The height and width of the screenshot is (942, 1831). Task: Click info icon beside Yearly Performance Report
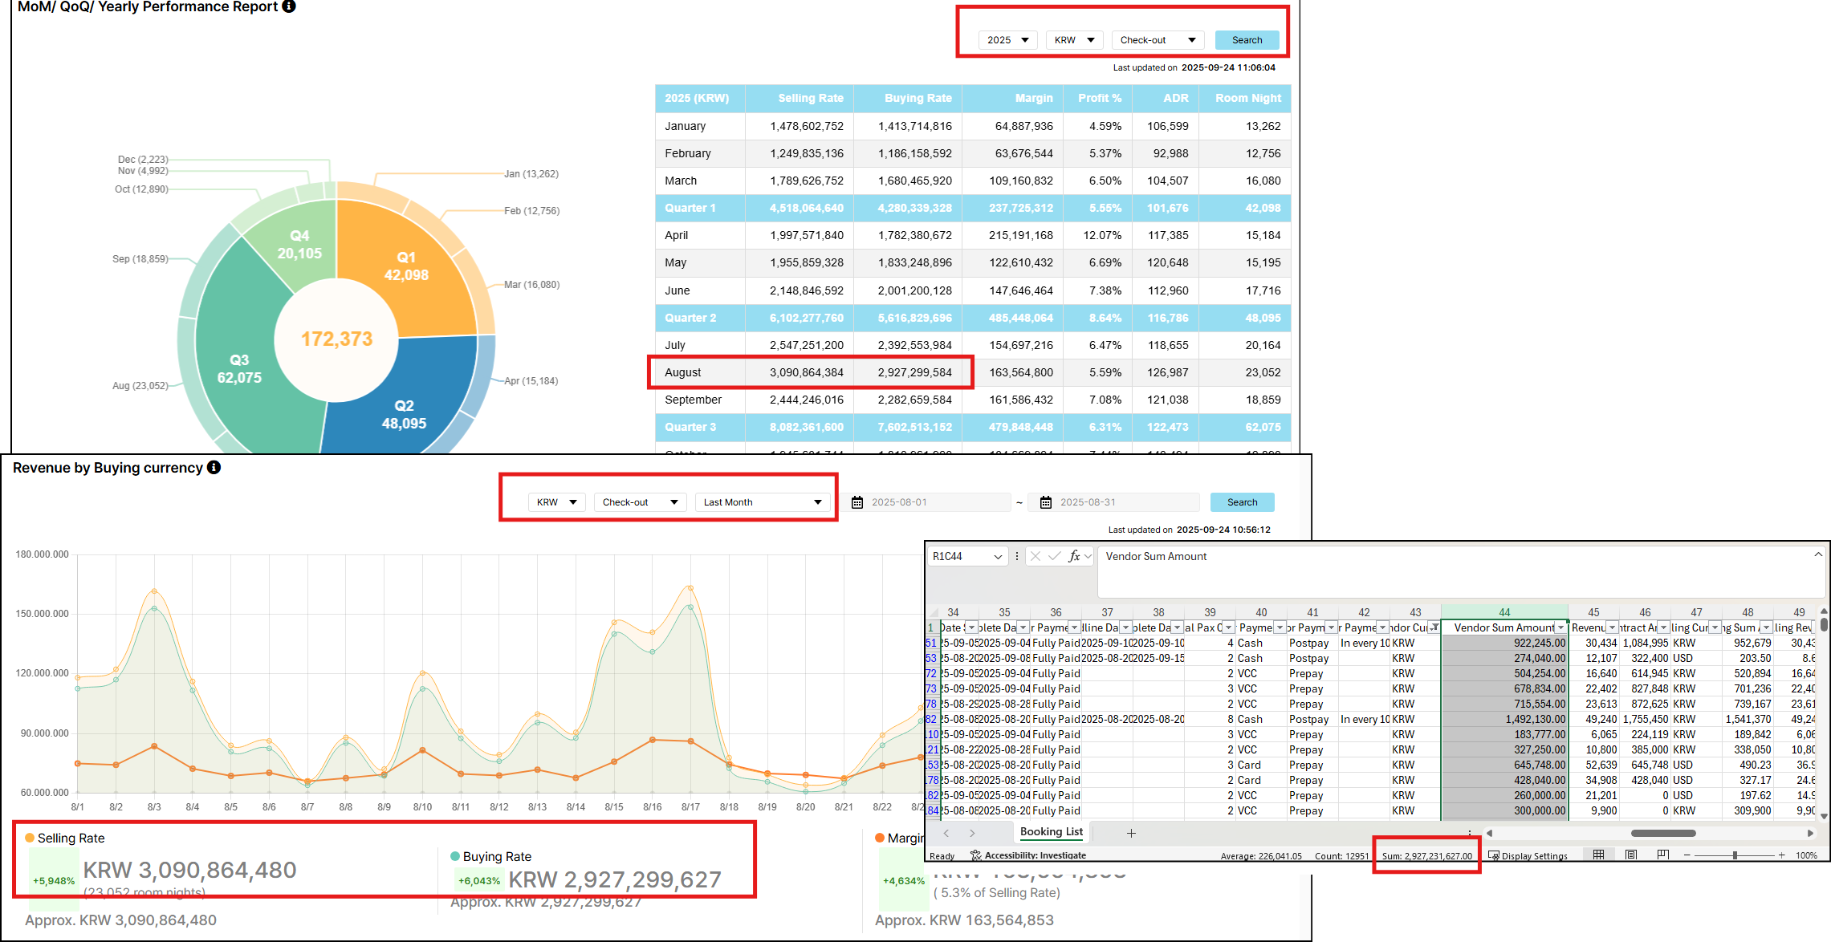289,6
